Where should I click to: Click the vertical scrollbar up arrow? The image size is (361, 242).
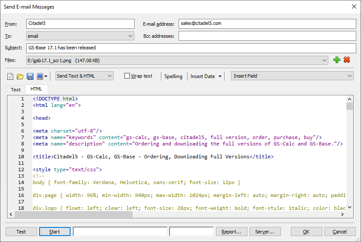click(349, 99)
